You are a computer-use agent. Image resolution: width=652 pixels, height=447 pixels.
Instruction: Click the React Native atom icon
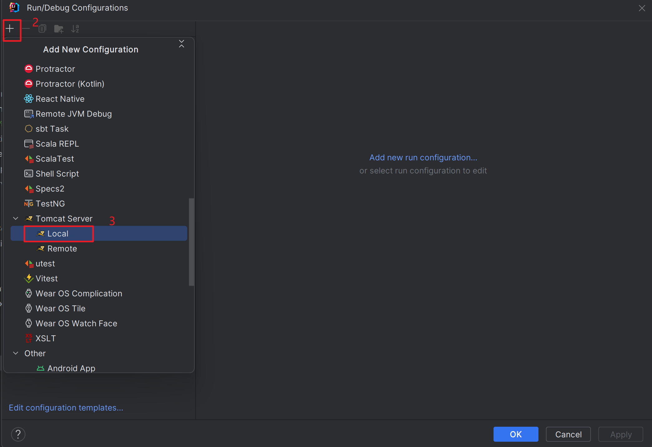tap(29, 99)
